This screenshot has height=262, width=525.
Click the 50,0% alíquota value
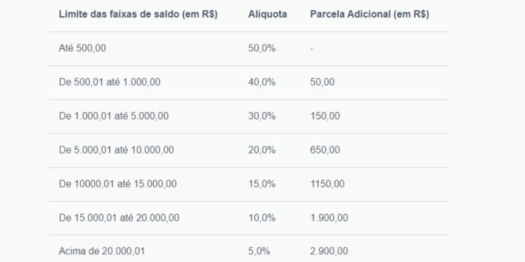coord(262,48)
